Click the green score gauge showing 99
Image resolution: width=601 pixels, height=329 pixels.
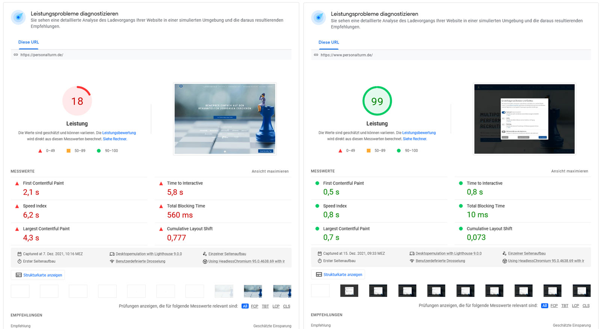377,101
